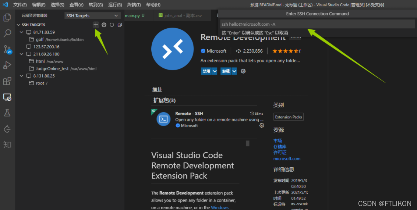Viewport: 417px width, 210px height.
Task: Click the download count 2,230,856
Action: (x=249, y=51)
